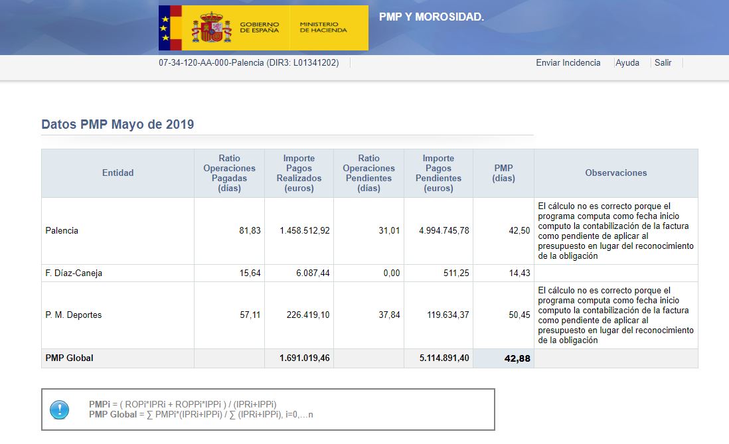Open the Ayuda help link
The height and width of the screenshot is (444, 729).
(x=627, y=63)
